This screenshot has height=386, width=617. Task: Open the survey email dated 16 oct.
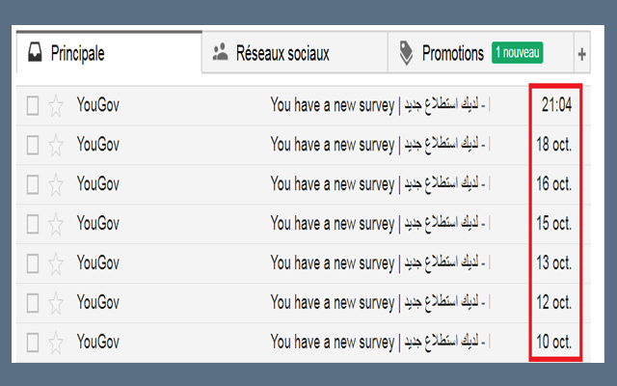381,184
